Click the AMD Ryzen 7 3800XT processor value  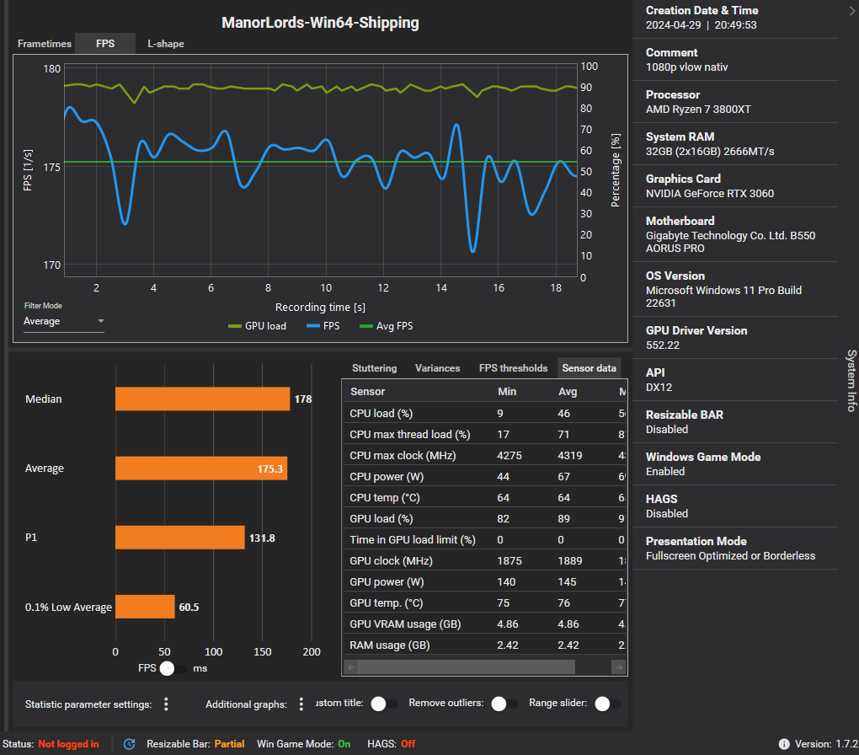[x=698, y=110]
